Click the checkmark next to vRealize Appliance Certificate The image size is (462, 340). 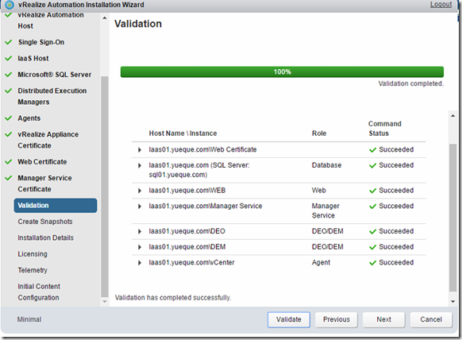(x=9, y=134)
